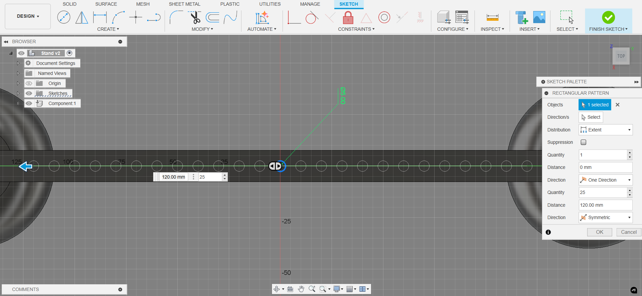Viewport: 642px width, 296px height.
Task: Collapse the Rectangular Pattern dialog header
Action: (x=546, y=93)
